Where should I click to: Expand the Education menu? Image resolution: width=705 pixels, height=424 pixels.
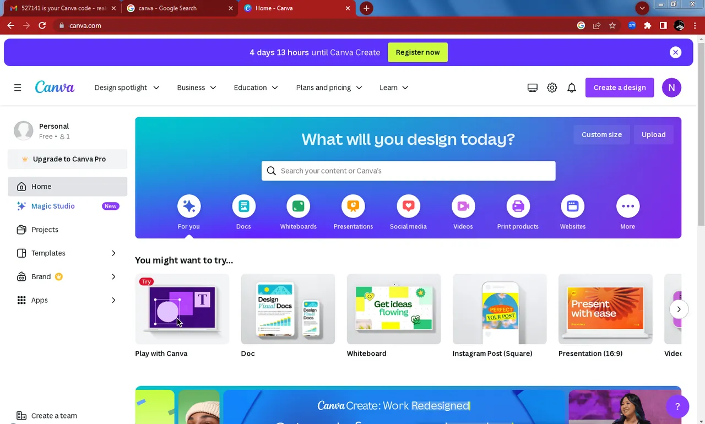(x=256, y=88)
